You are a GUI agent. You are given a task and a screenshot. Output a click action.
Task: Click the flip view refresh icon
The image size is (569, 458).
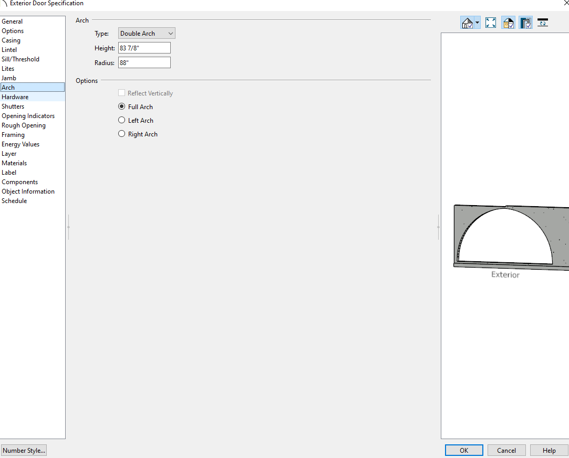[x=543, y=23]
